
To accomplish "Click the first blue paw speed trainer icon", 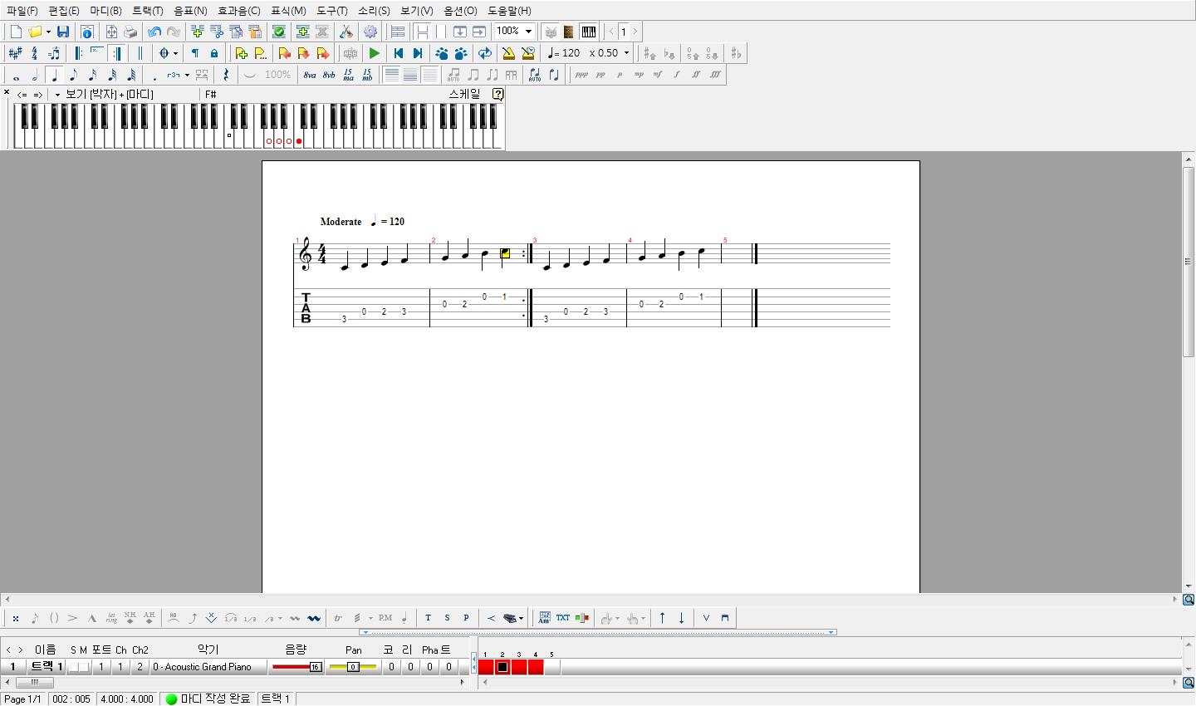I will (x=442, y=53).
